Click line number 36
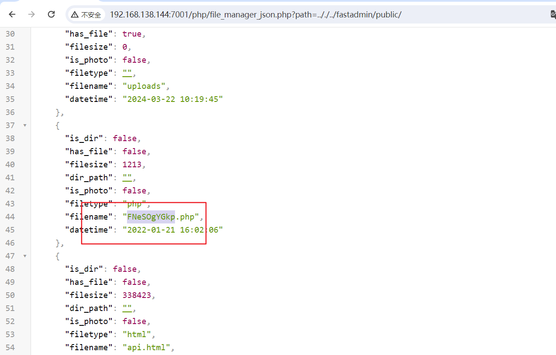The image size is (556, 355). click(x=10, y=112)
